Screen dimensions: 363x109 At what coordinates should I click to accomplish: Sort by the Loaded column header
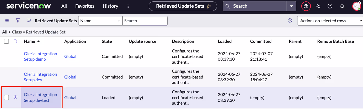(225, 41)
